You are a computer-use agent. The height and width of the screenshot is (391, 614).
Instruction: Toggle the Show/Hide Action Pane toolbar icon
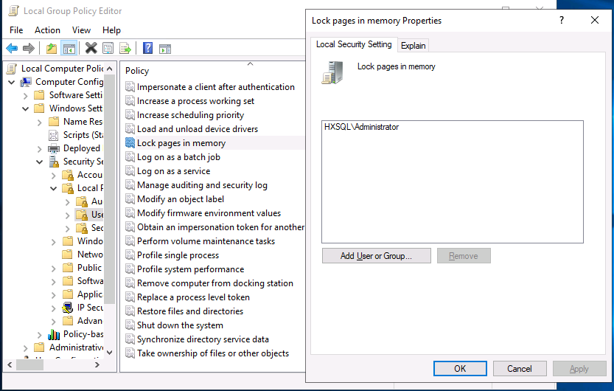165,49
